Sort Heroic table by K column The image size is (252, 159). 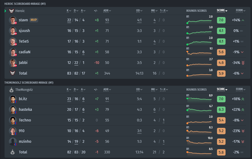69,11
